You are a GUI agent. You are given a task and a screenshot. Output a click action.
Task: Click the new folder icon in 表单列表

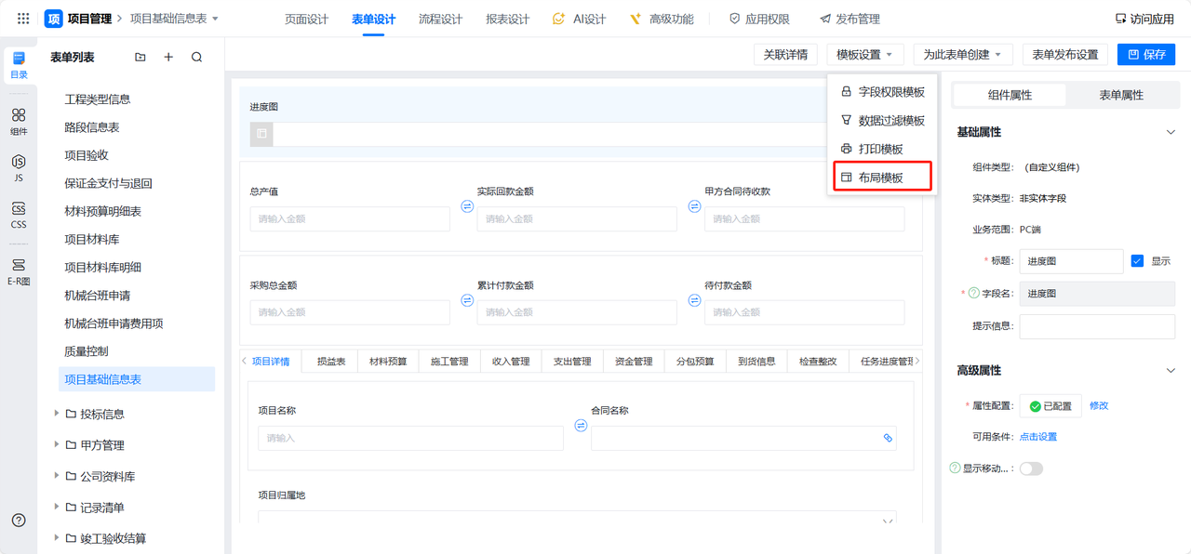pyautogui.click(x=141, y=58)
